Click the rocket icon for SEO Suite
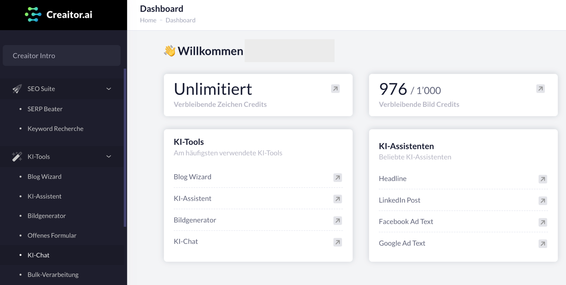The height and width of the screenshot is (285, 566). click(17, 89)
